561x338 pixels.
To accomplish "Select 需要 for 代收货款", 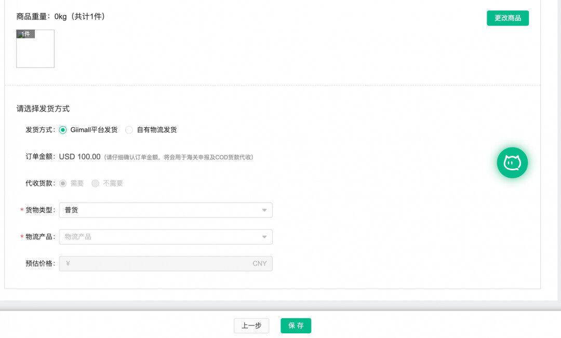I will pos(63,183).
